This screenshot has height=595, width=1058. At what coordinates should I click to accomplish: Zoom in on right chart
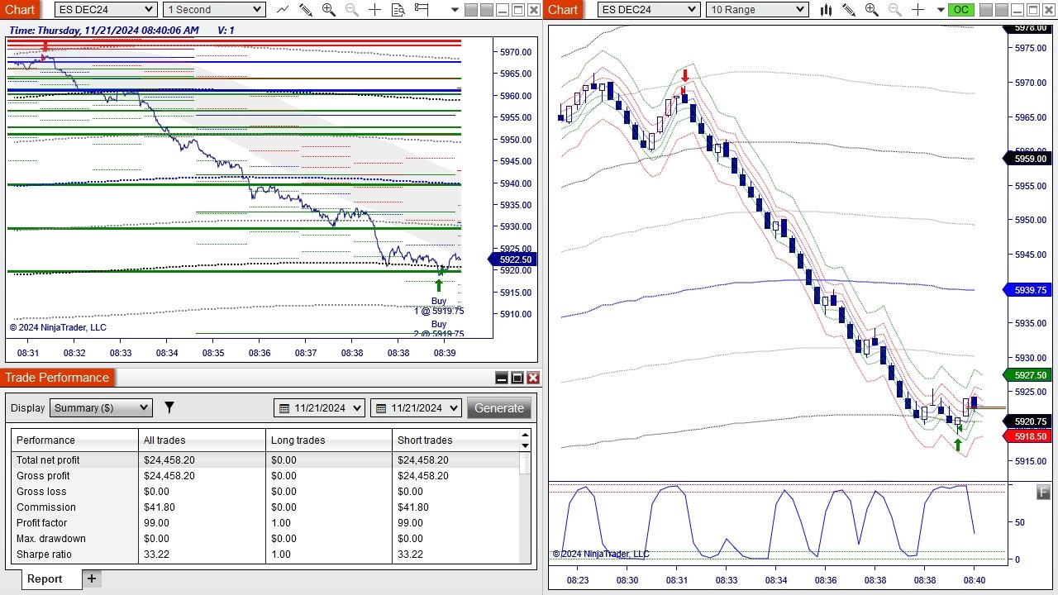pos(872,10)
